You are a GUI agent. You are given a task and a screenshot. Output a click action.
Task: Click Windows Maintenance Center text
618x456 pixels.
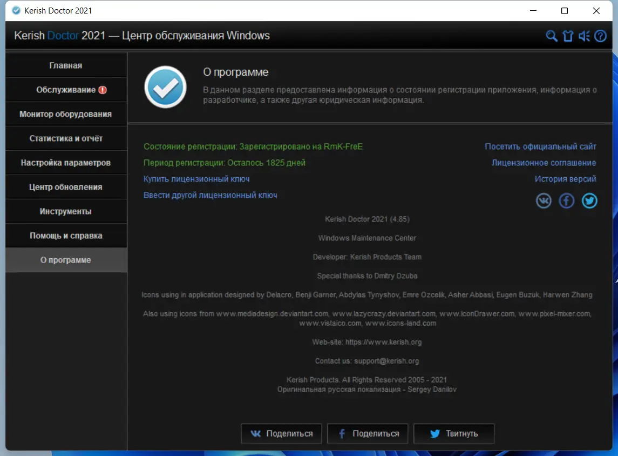(x=367, y=238)
